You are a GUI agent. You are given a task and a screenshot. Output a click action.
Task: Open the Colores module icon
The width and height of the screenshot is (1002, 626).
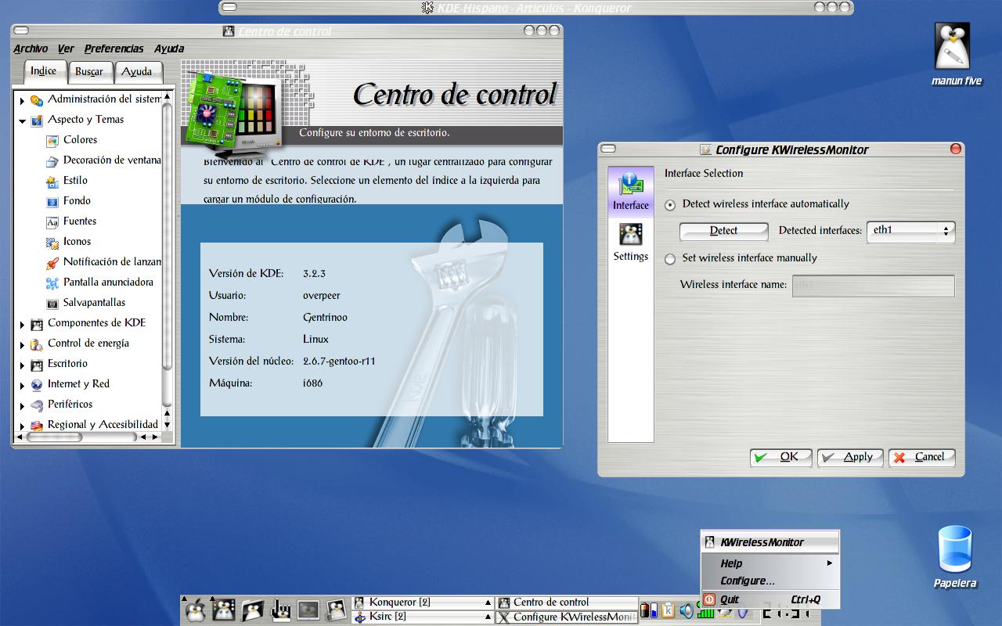click(x=52, y=141)
